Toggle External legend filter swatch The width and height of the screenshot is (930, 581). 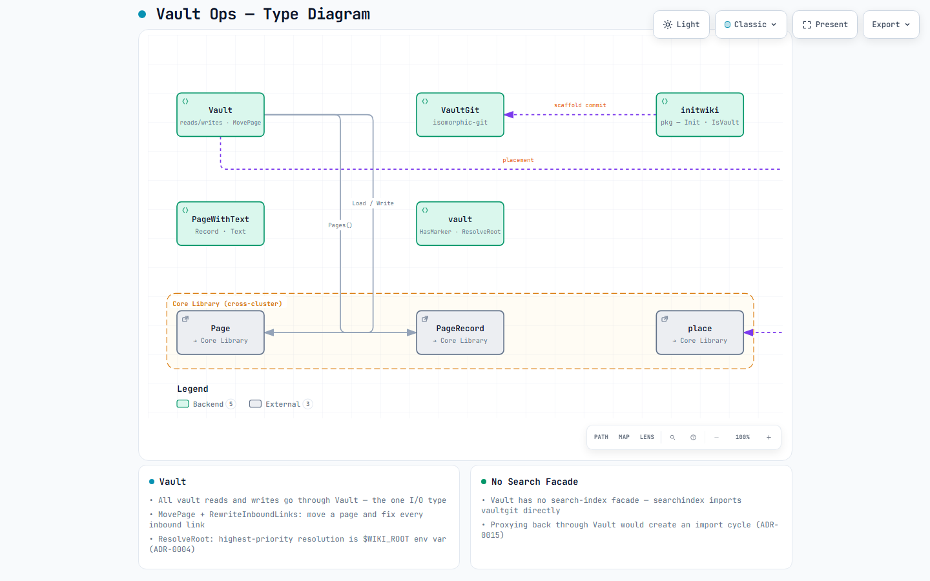[x=255, y=404]
